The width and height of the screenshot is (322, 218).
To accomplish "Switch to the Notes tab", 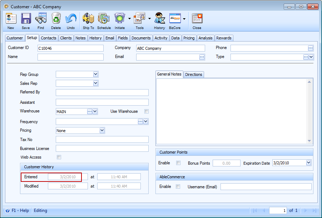I will pos(80,38).
